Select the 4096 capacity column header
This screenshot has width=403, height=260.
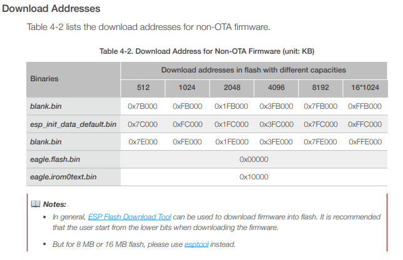277,87
